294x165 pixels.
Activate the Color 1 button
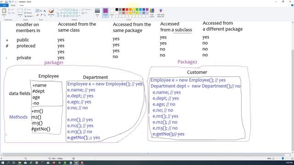[x=105, y=13]
